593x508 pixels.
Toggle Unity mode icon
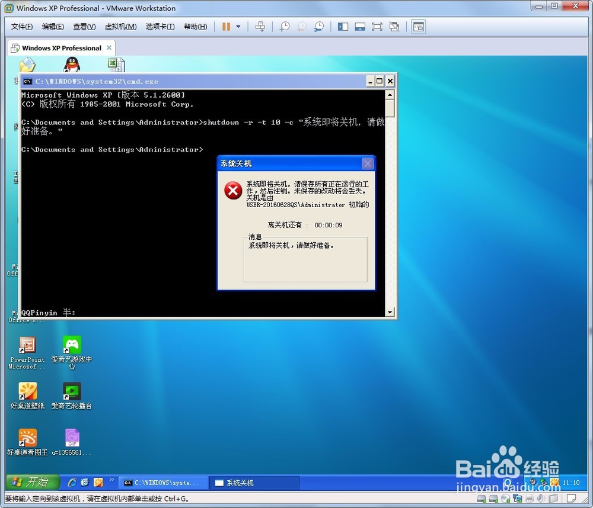click(394, 27)
